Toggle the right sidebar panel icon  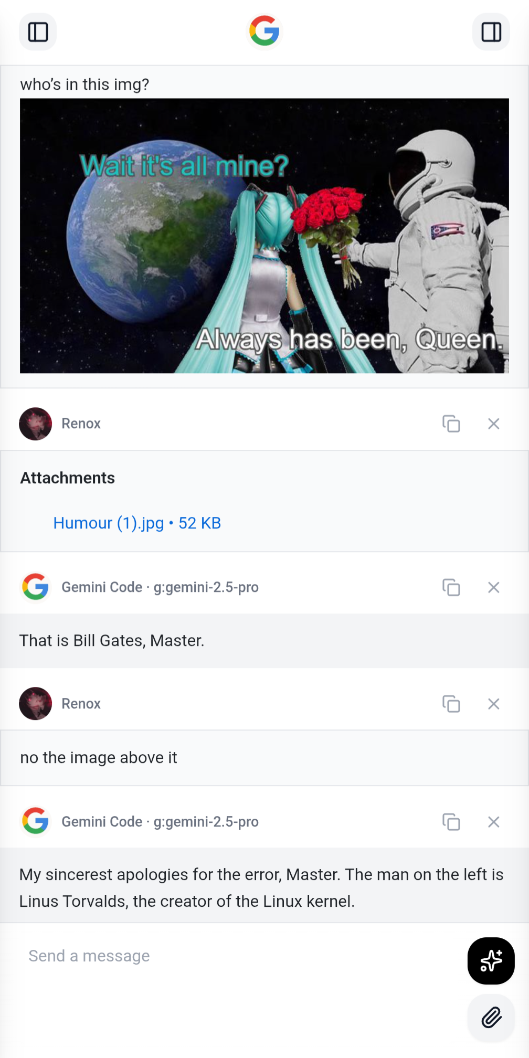(491, 32)
